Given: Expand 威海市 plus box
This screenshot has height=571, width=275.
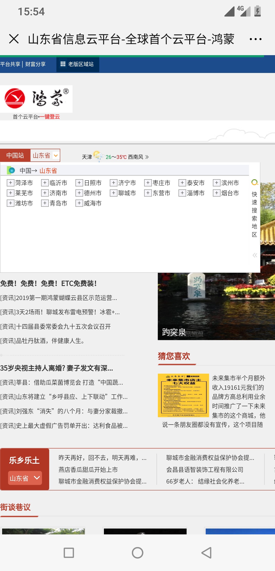Looking at the screenshot, I should tap(79, 203).
